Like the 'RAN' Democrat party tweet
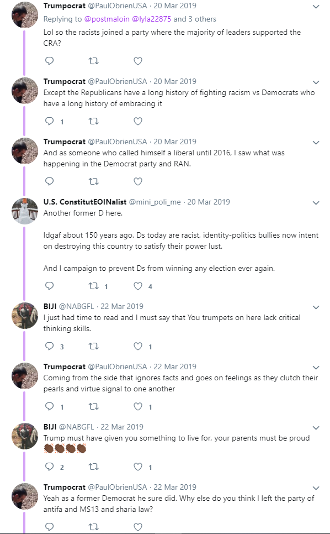The height and width of the screenshot is (534, 330). [x=137, y=181]
